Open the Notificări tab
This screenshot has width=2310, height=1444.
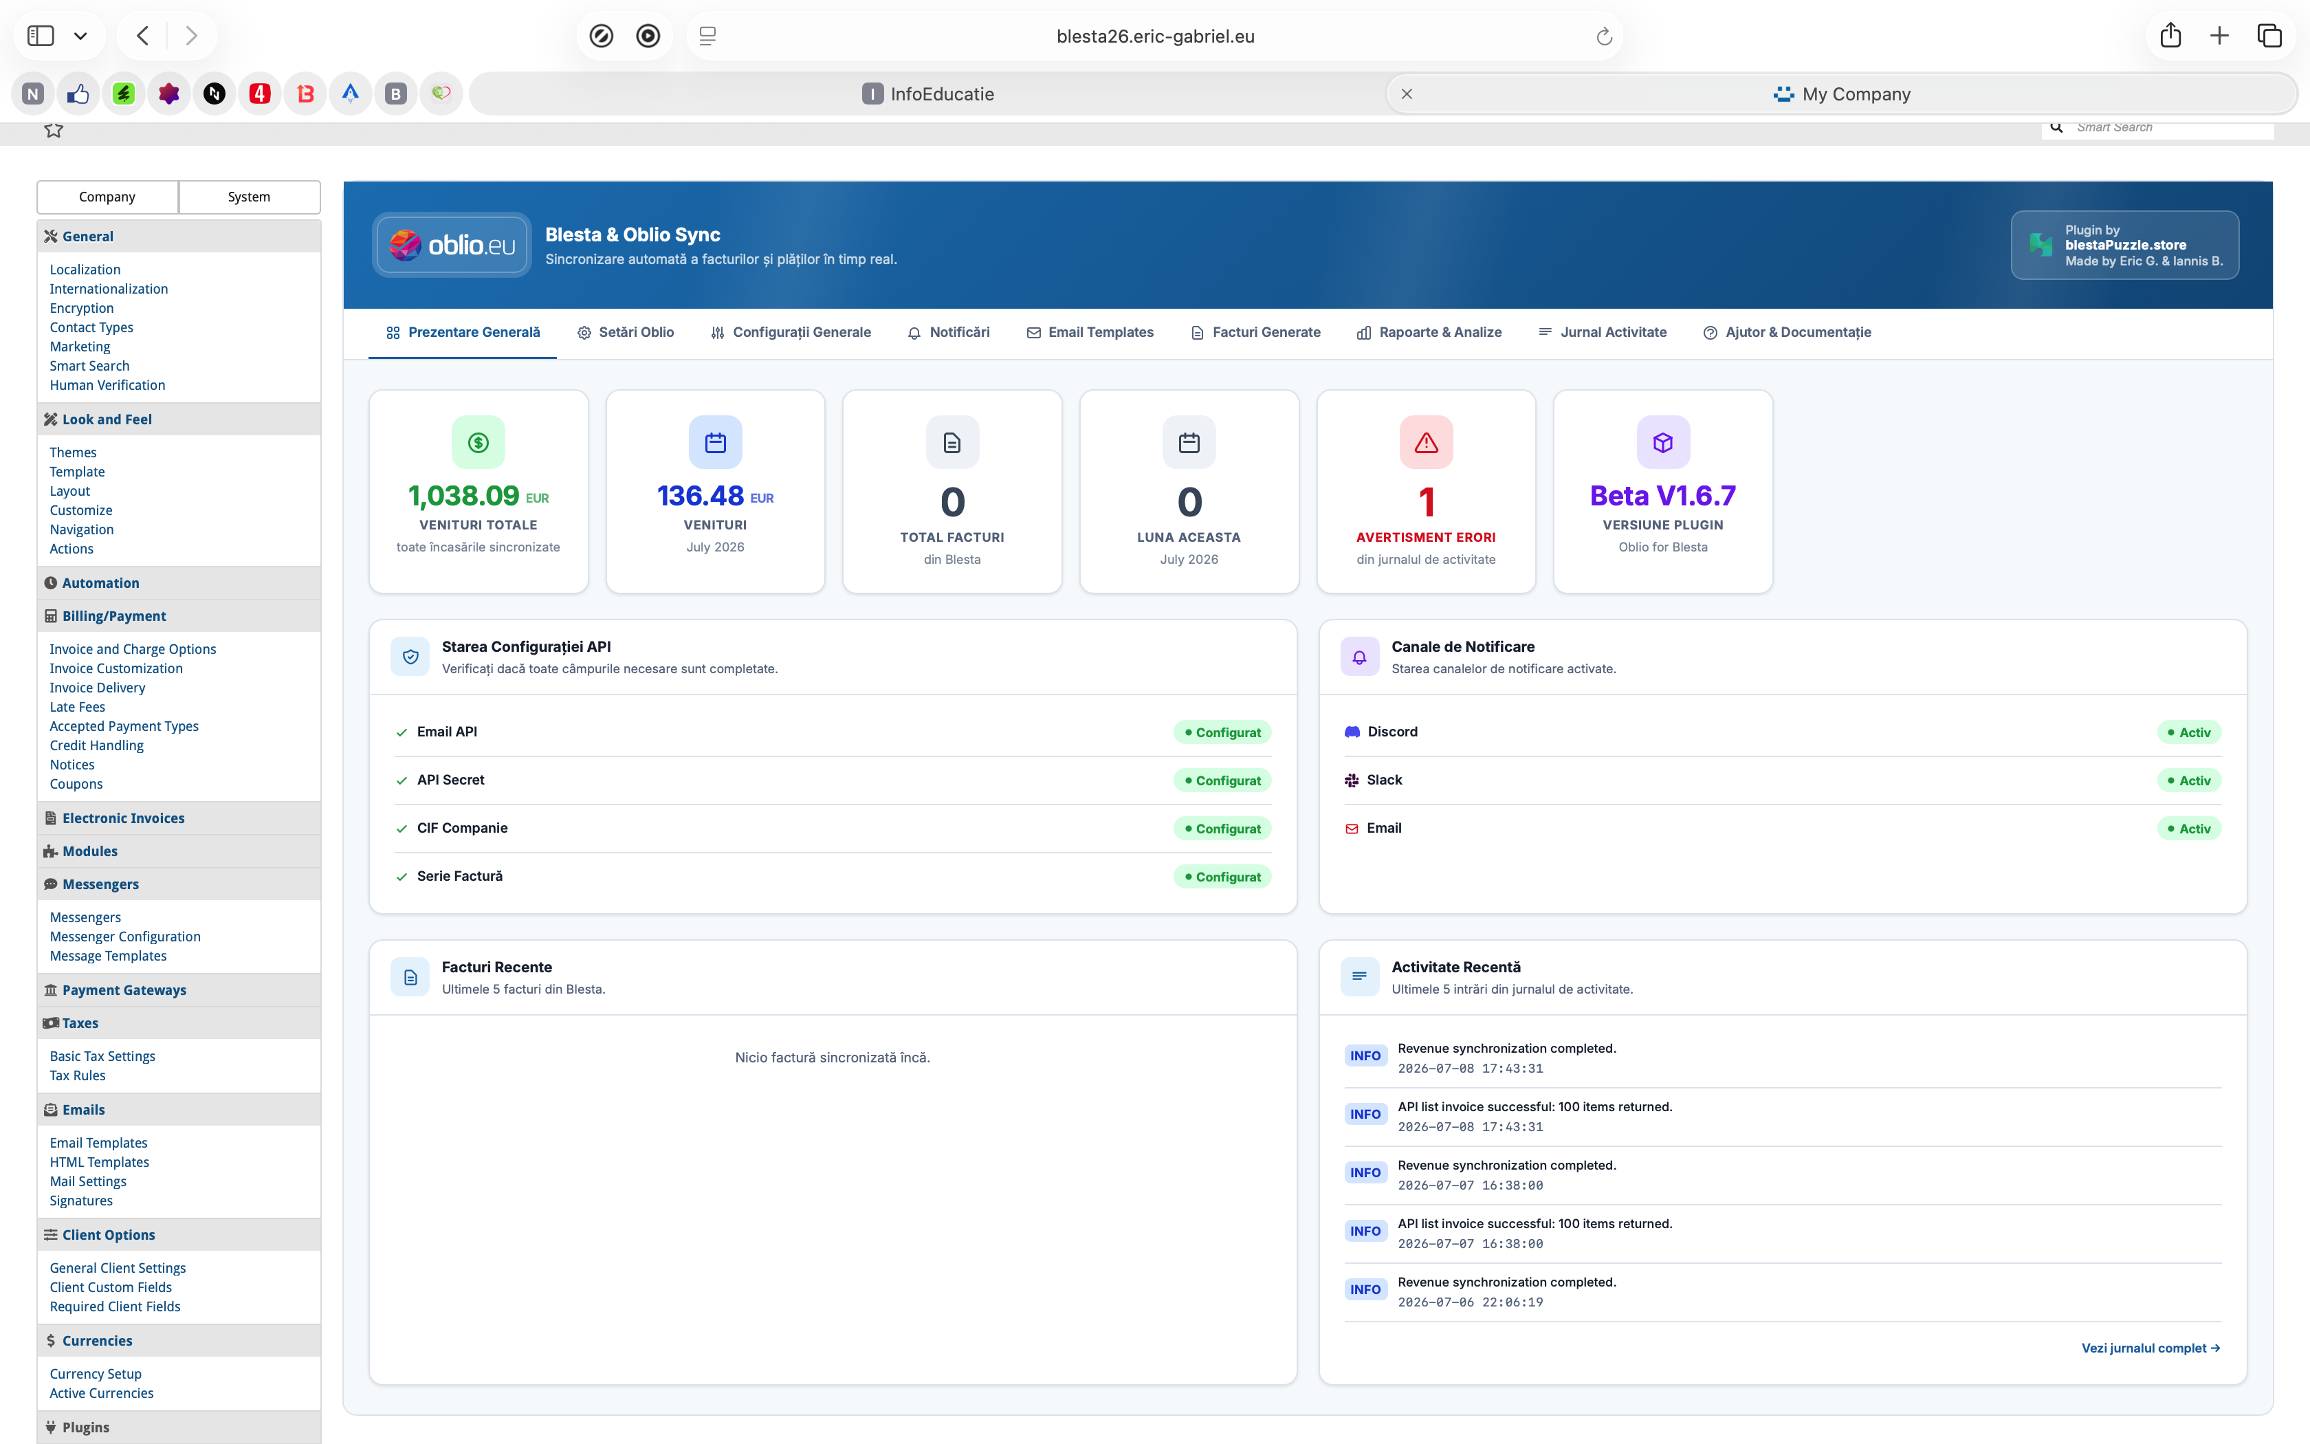click(948, 332)
